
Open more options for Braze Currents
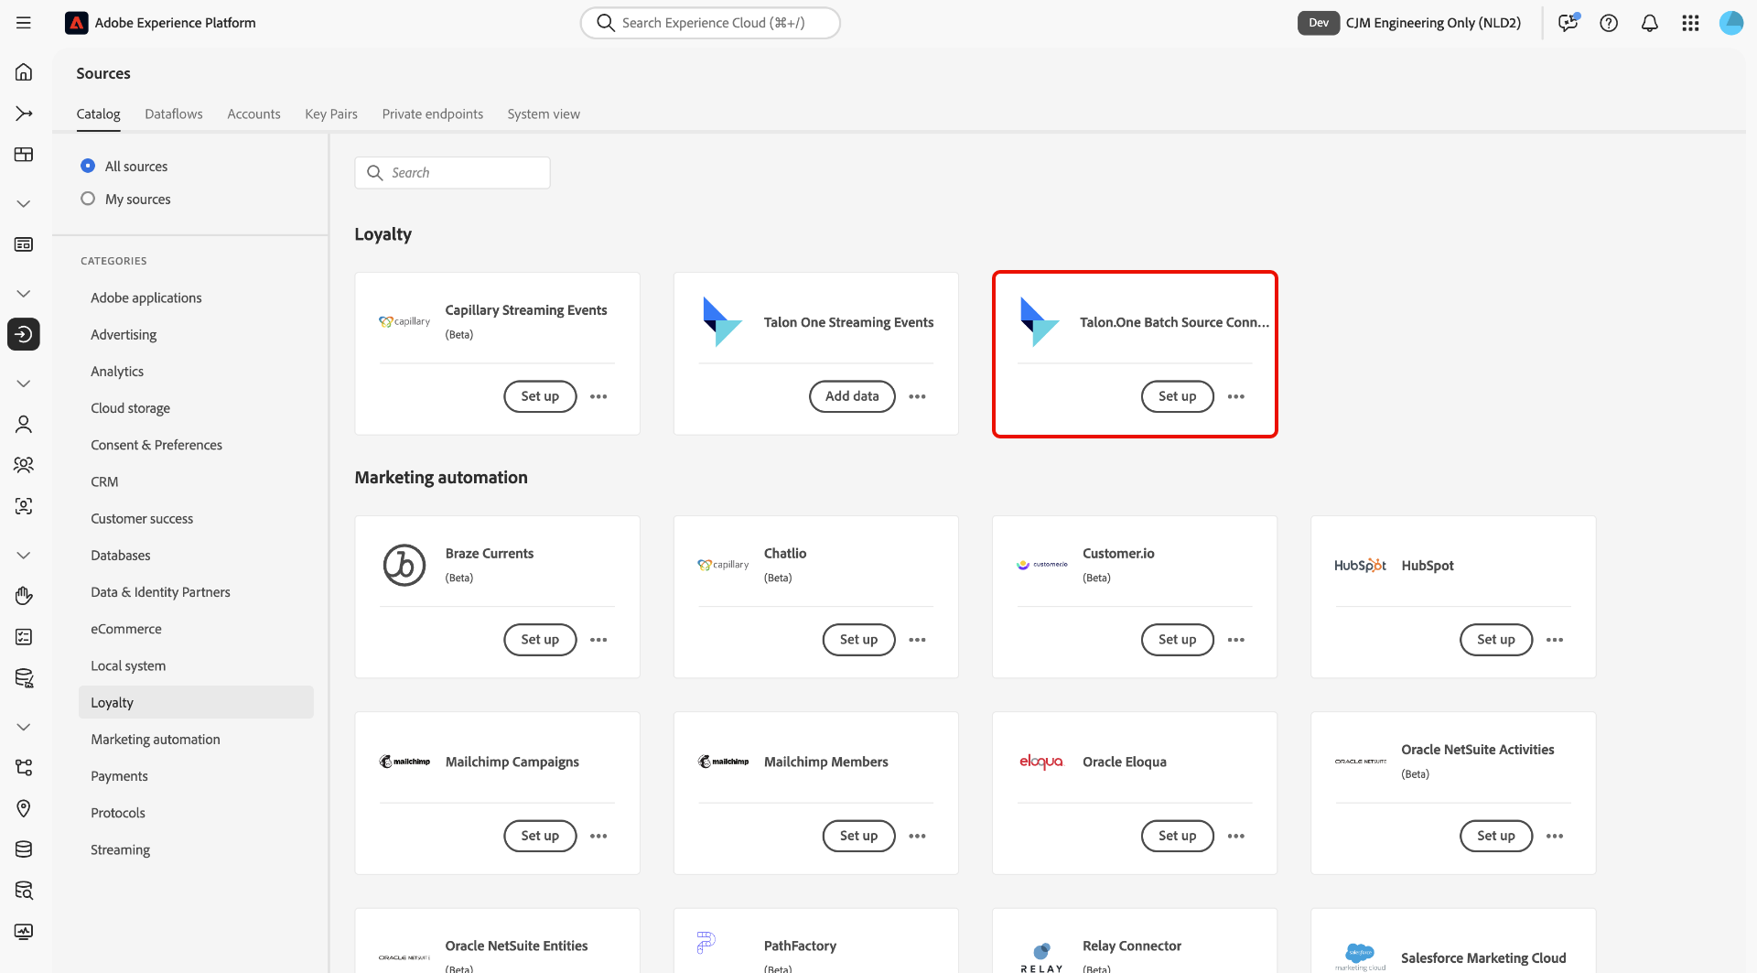(598, 640)
